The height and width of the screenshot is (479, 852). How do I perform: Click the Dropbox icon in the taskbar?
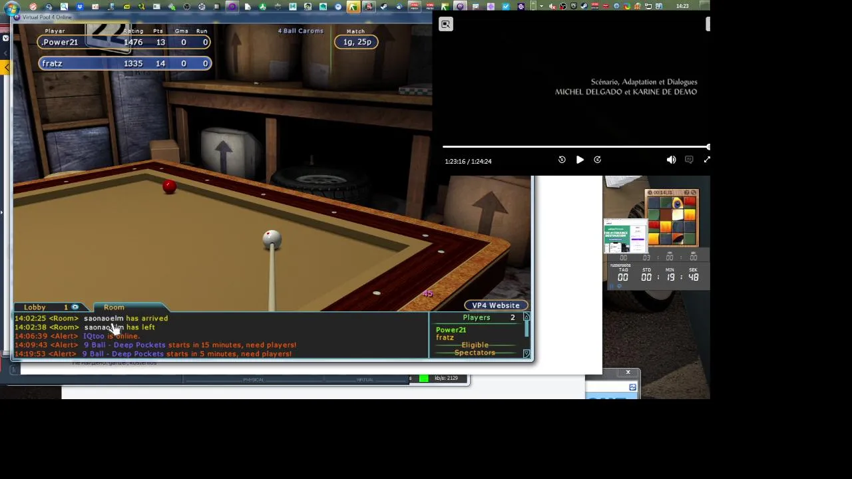coord(80,7)
